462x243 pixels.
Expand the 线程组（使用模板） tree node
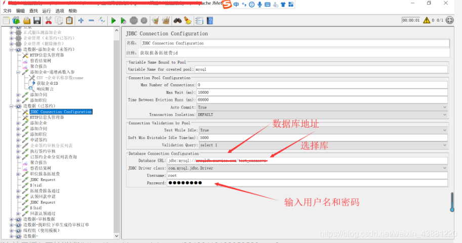12,230
